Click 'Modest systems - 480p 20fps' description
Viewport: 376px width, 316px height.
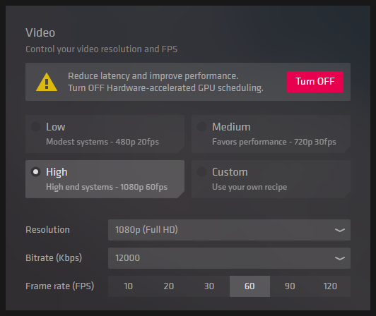[102, 142]
